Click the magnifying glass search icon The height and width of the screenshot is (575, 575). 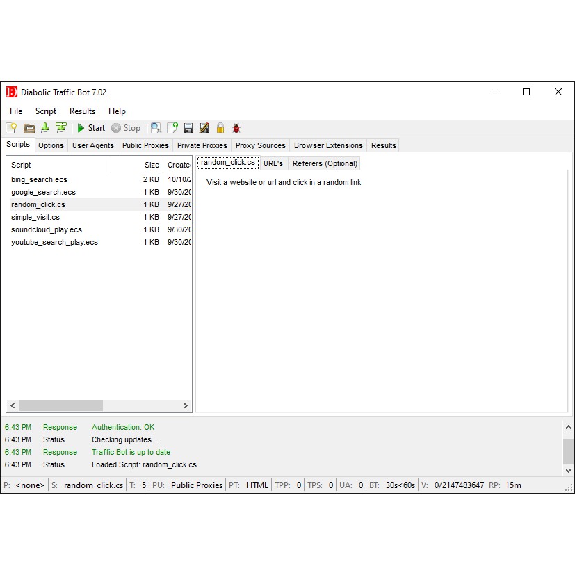tap(156, 128)
